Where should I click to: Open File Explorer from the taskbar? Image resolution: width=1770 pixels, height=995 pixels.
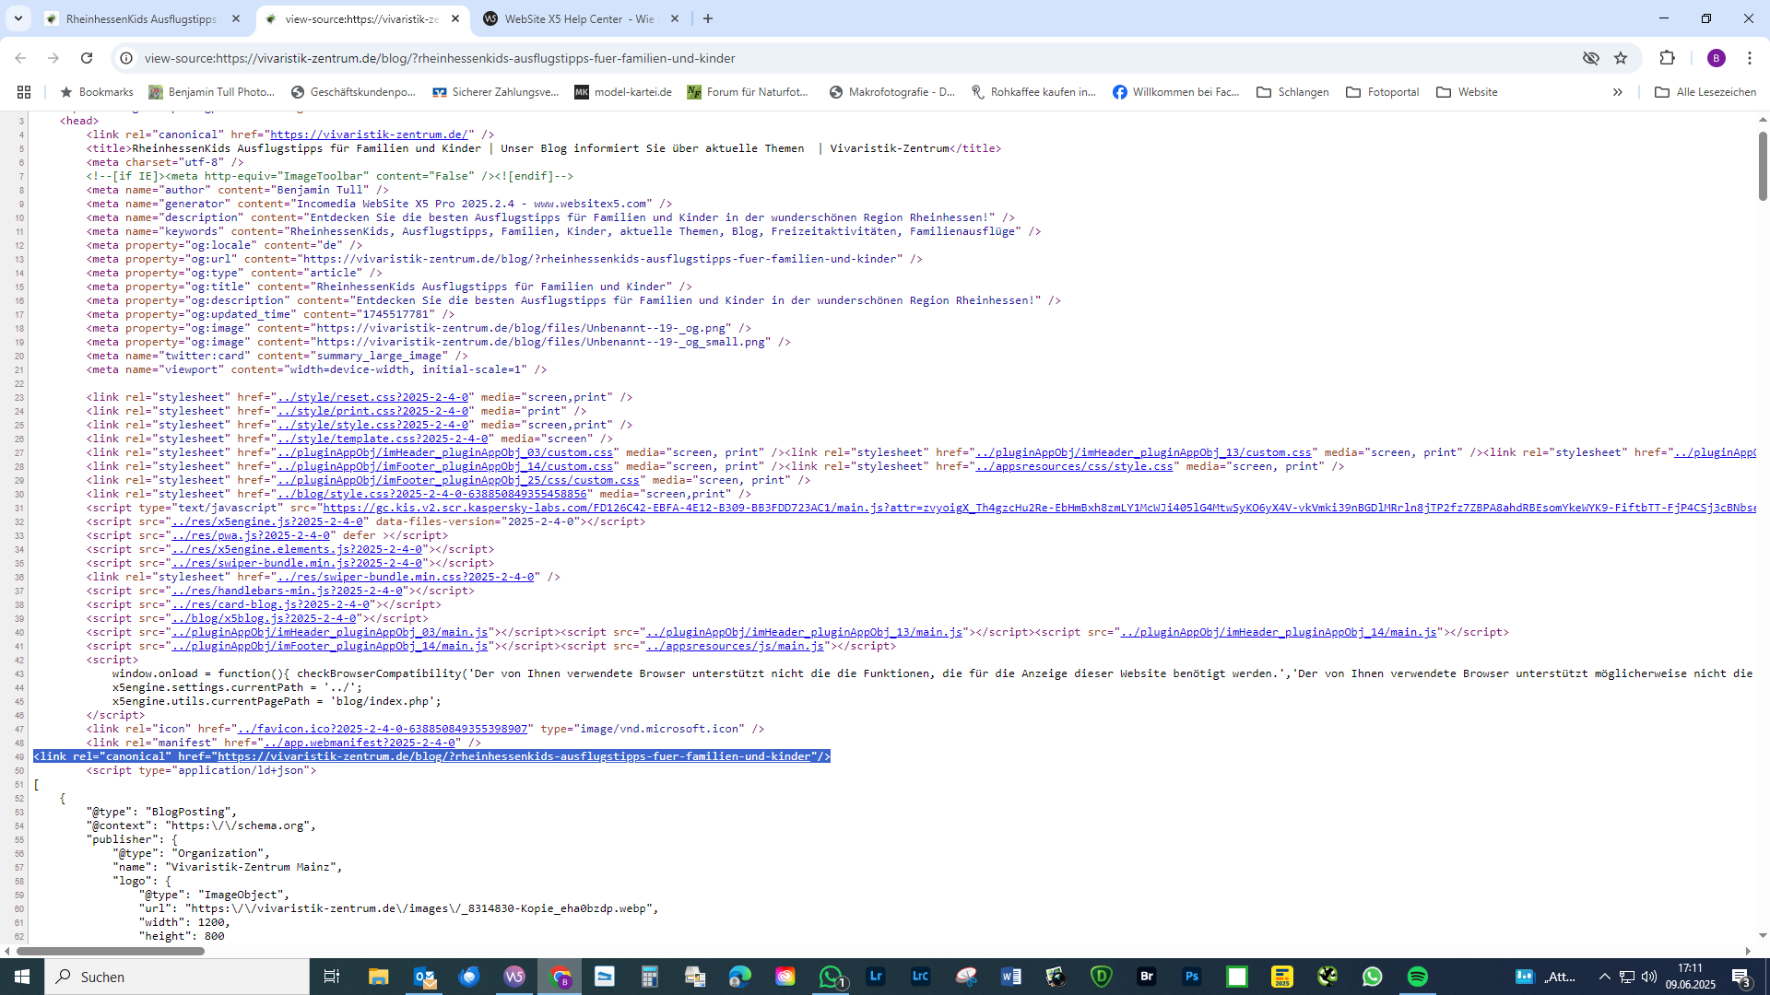click(379, 977)
